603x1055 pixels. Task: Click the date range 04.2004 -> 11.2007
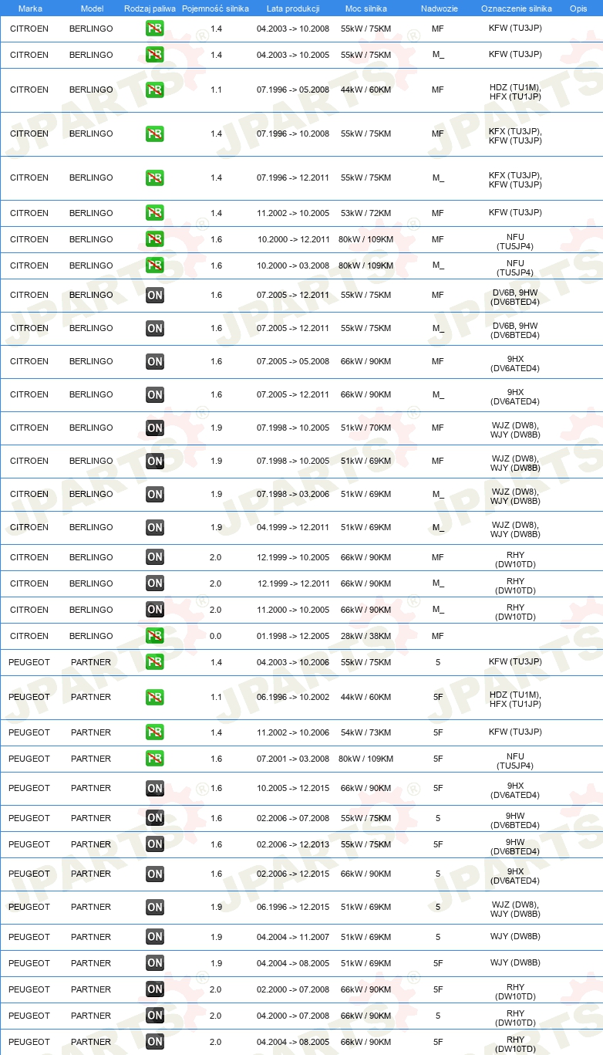coord(293,937)
